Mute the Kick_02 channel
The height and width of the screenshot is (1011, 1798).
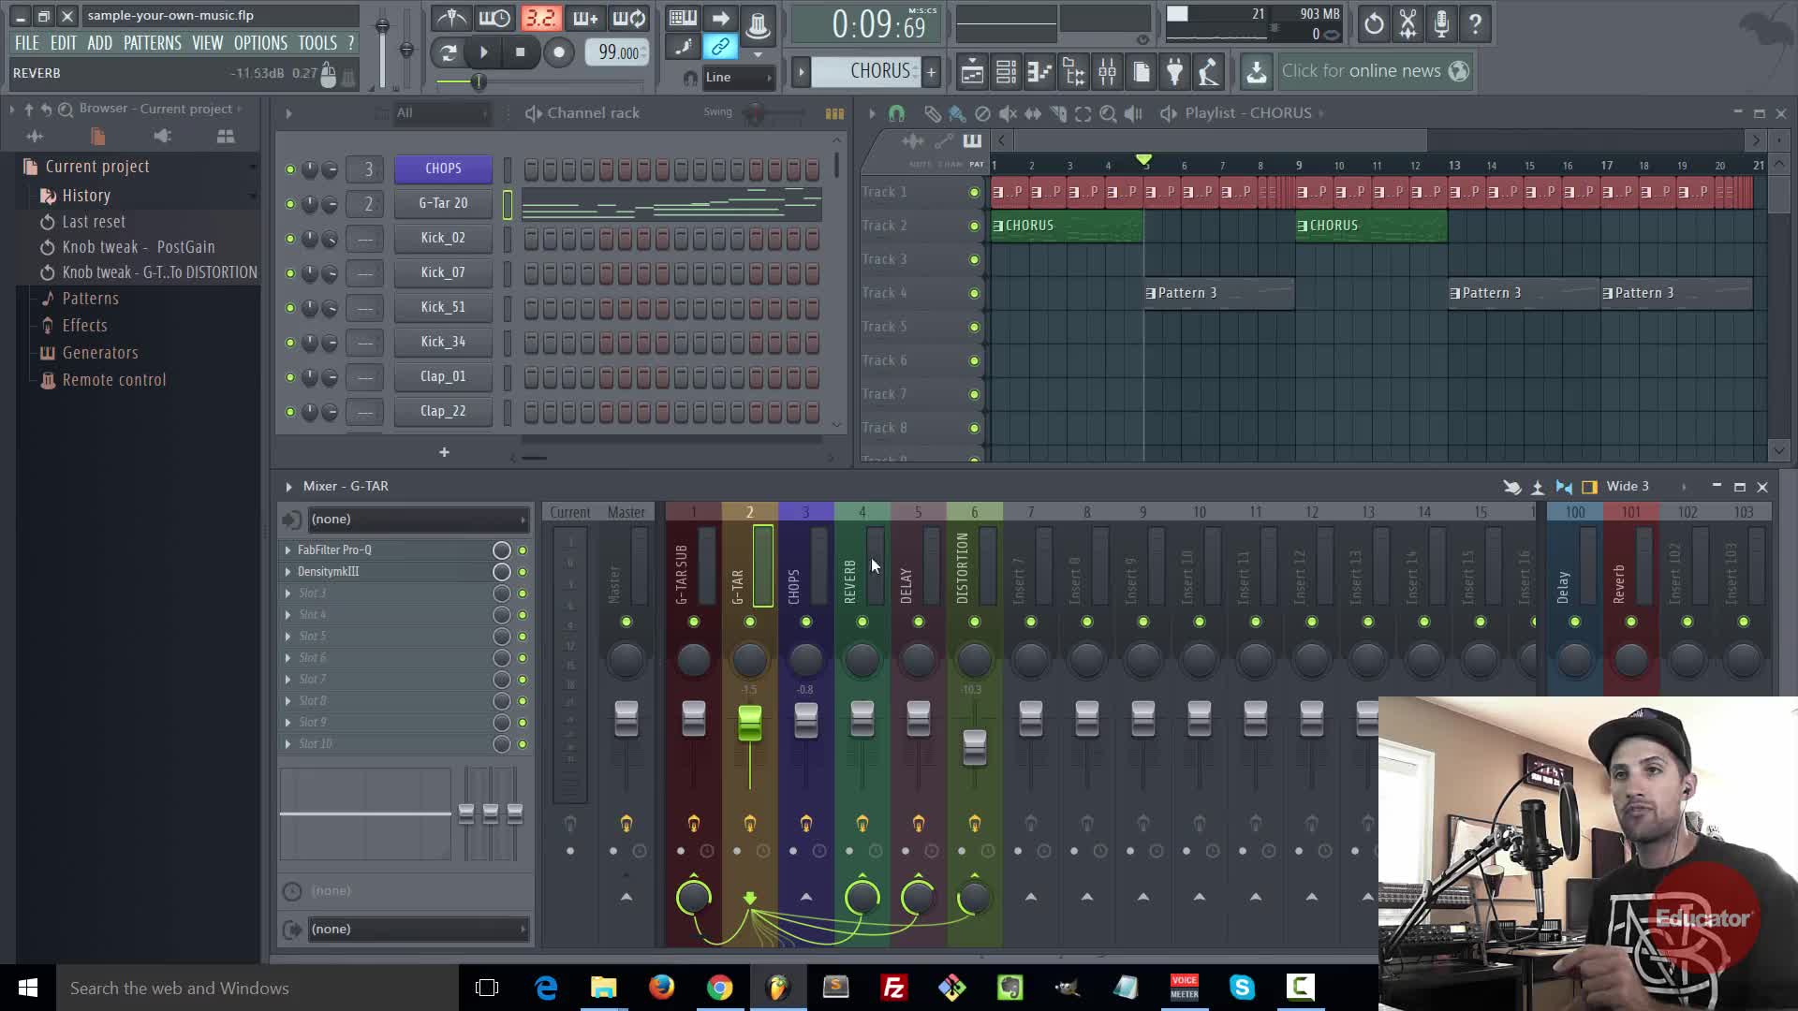(x=290, y=239)
